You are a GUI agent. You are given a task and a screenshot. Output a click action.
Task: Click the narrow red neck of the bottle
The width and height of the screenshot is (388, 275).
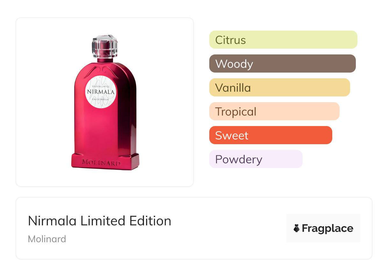tap(105, 60)
